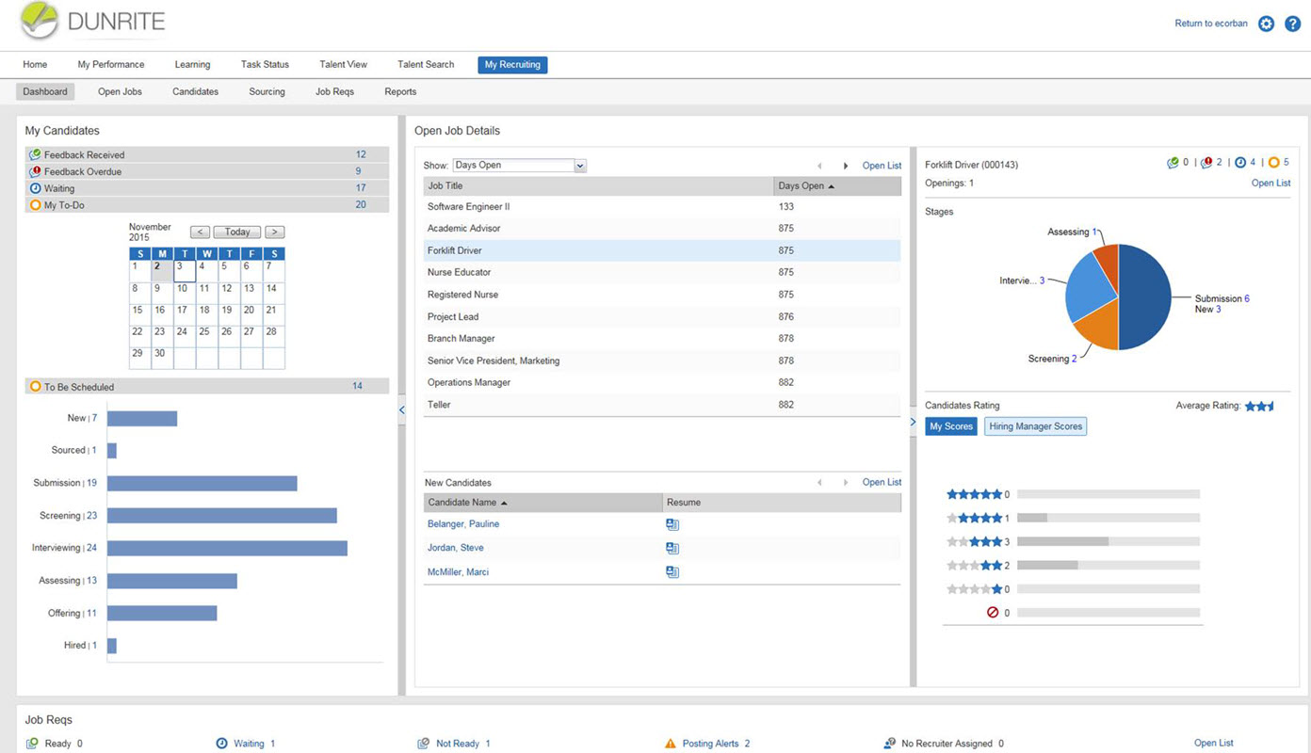Open the Candidates tab in My Recruiting
Screen dimensions: 1311x753
click(195, 91)
